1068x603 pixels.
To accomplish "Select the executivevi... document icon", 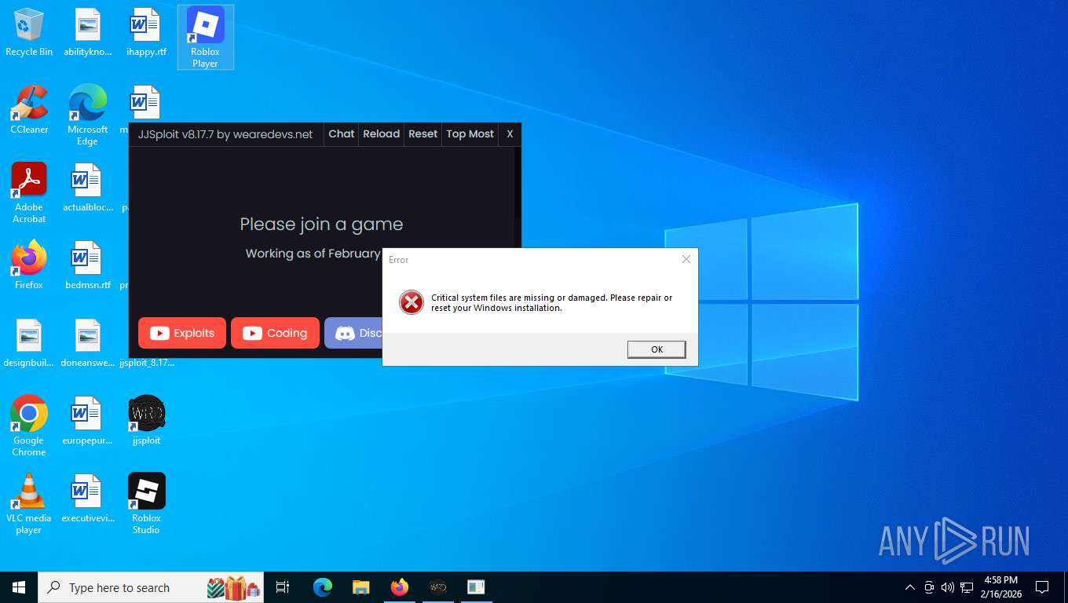I will 87,499.
